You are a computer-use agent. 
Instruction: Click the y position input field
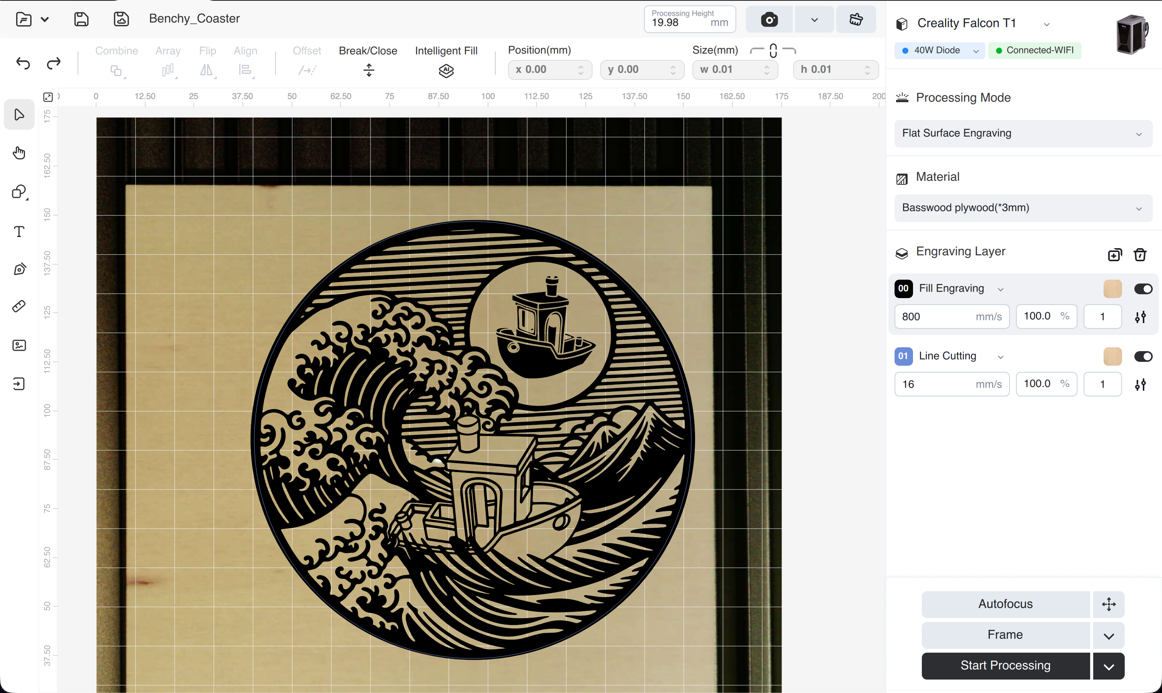point(642,70)
